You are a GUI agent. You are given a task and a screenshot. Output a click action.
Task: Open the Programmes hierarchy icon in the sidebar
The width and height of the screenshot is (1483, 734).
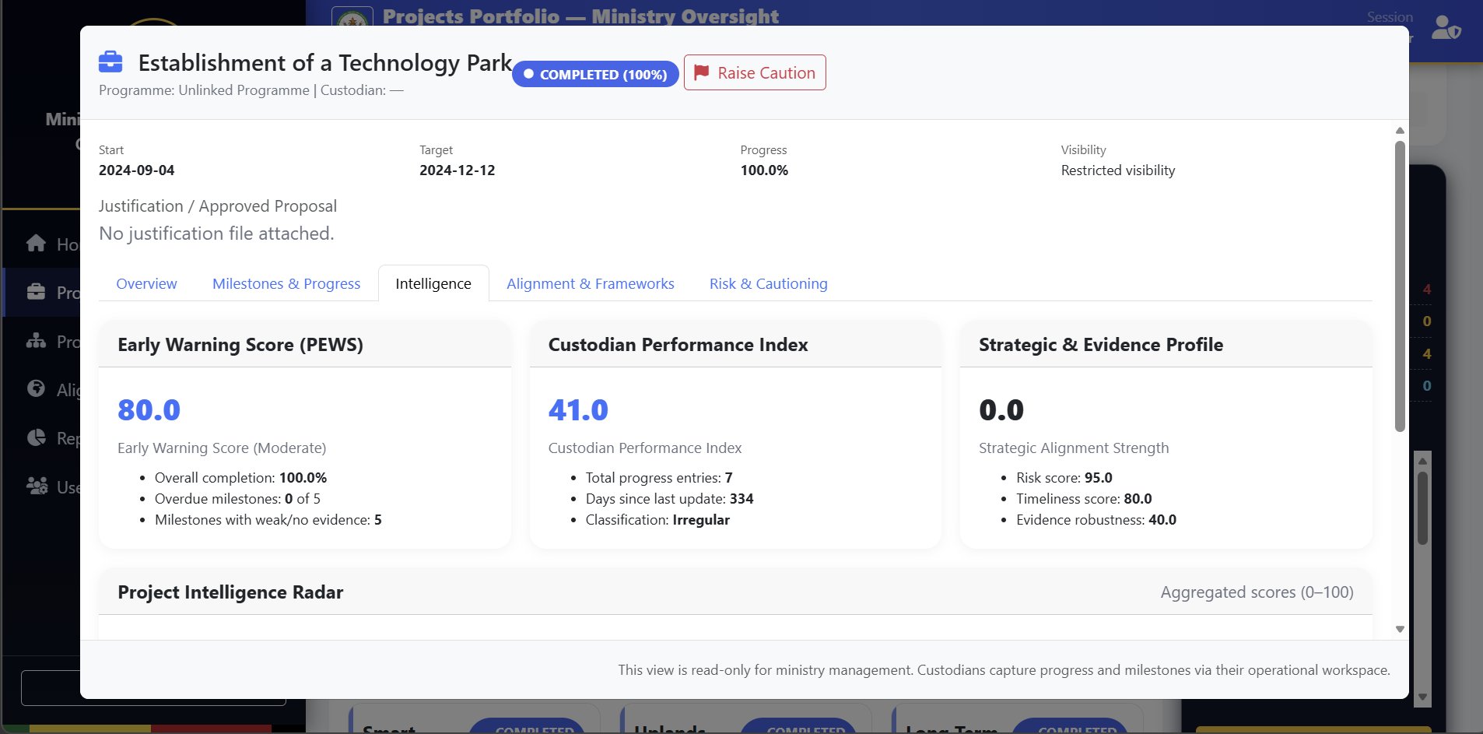tap(37, 341)
